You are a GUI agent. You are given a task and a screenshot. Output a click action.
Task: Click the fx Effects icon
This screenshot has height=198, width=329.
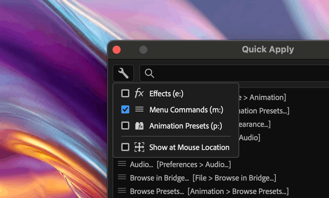(139, 93)
